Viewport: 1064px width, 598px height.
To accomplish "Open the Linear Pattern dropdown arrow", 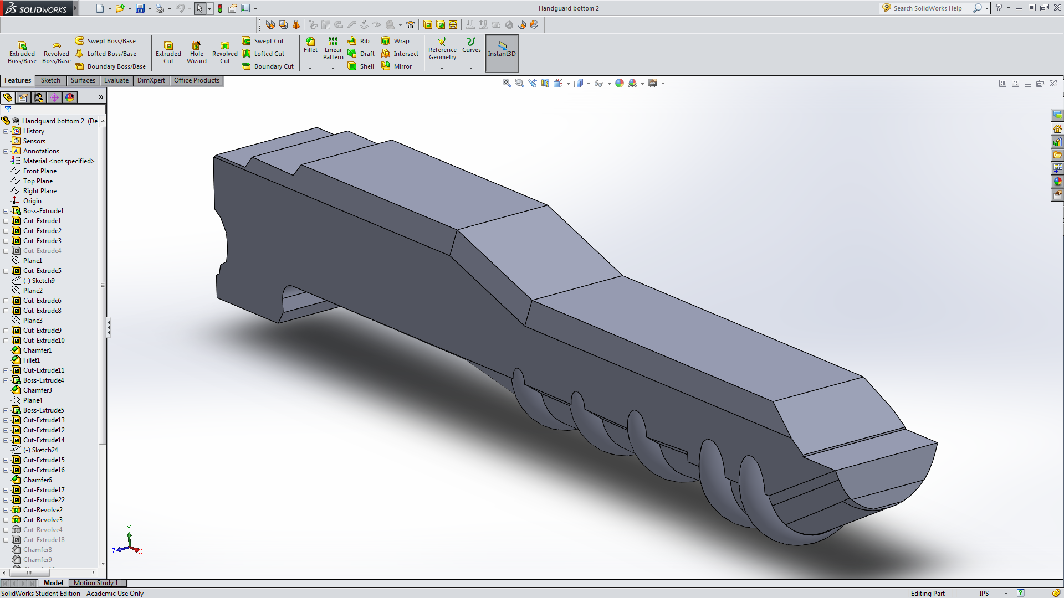I will point(333,68).
